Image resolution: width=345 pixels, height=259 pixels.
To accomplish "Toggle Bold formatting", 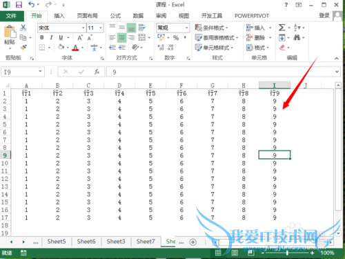I will [x=42, y=37].
